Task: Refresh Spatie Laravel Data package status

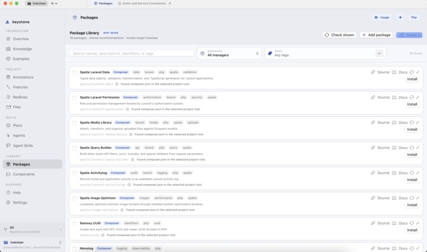Action: 412,72
